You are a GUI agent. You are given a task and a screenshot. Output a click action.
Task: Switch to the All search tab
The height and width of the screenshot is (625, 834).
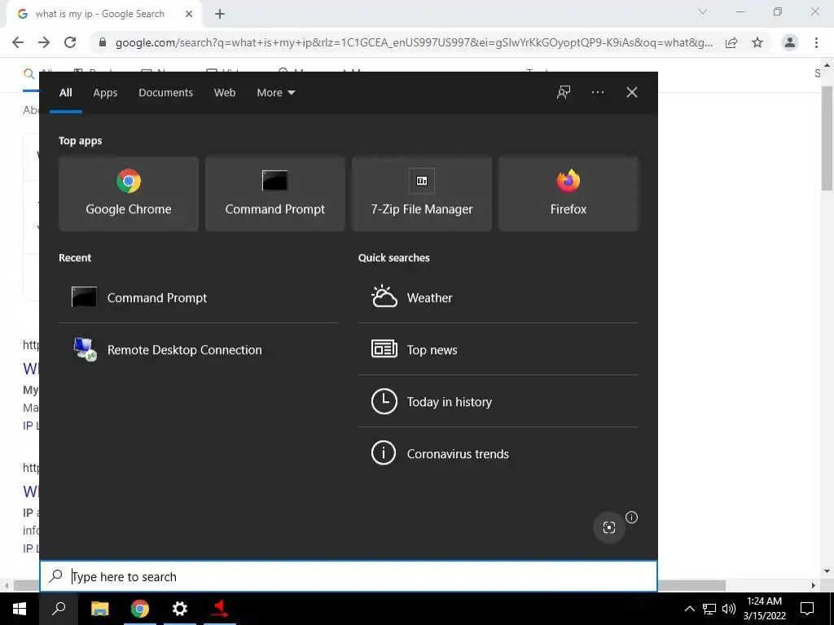(x=65, y=93)
